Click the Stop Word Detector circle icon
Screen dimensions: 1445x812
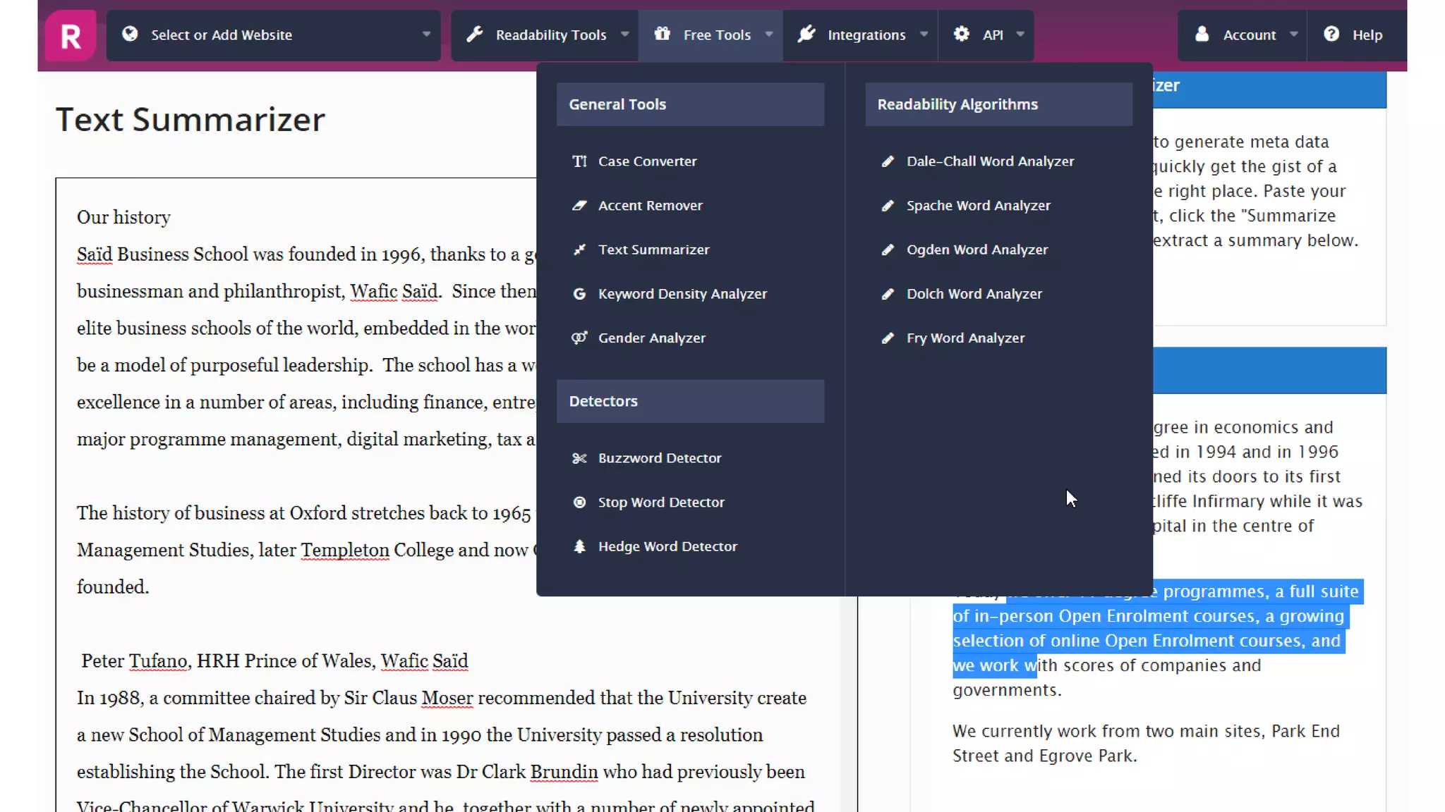coord(579,503)
